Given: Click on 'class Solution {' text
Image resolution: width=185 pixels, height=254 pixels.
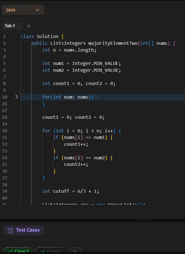Looking at the screenshot, I should pyautogui.click(x=42, y=37).
